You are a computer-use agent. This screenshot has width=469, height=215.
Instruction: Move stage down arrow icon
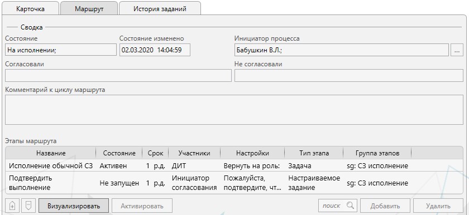point(28,206)
